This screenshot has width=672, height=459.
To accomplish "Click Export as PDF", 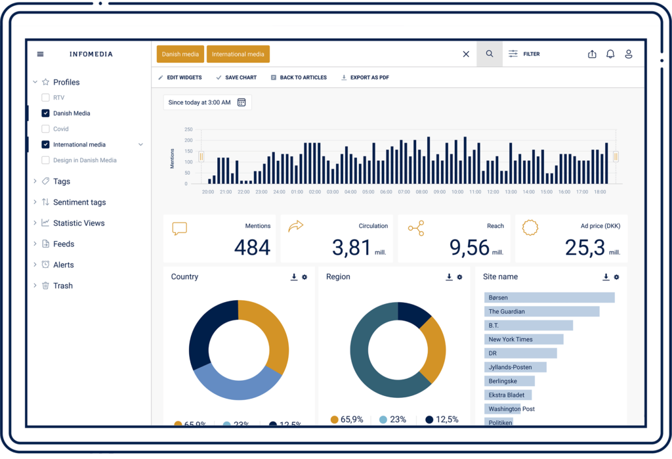I will pyautogui.click(x=365, y=77).
